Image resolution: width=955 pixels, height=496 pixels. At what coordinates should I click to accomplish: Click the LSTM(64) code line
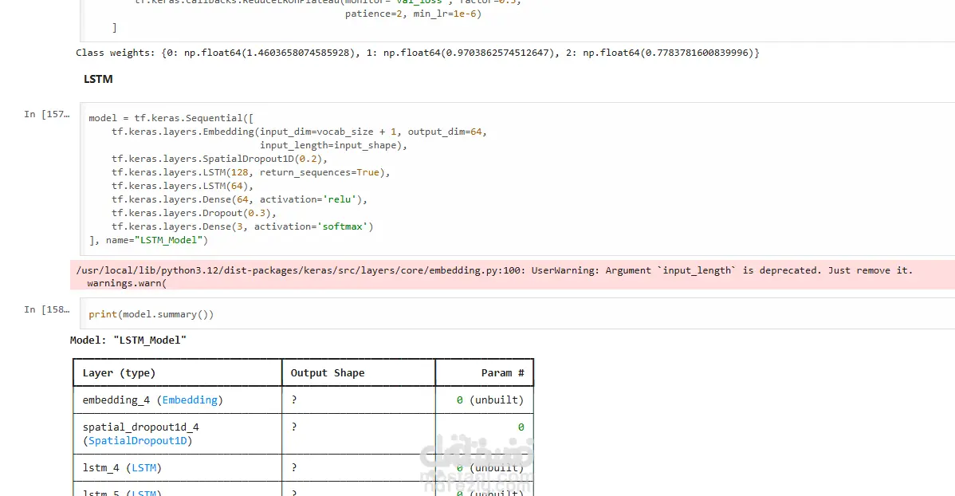182,186
